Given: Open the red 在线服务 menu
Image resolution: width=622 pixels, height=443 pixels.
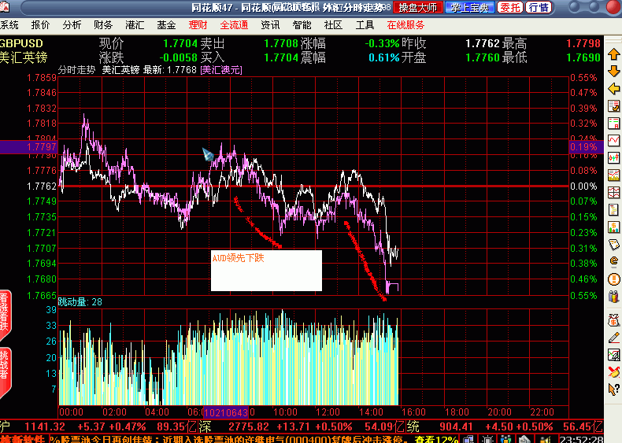Looking at the screenshot, I should (x=405, y=25).
